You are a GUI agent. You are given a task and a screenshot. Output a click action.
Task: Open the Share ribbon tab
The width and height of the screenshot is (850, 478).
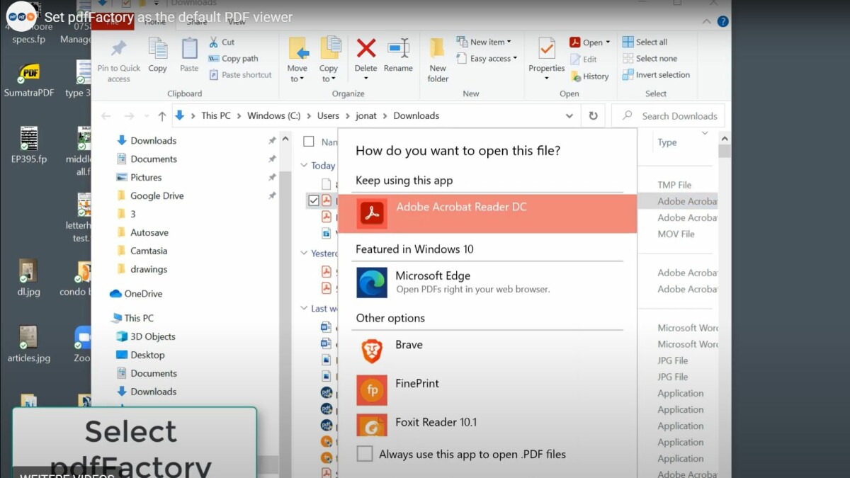point(197,21)
